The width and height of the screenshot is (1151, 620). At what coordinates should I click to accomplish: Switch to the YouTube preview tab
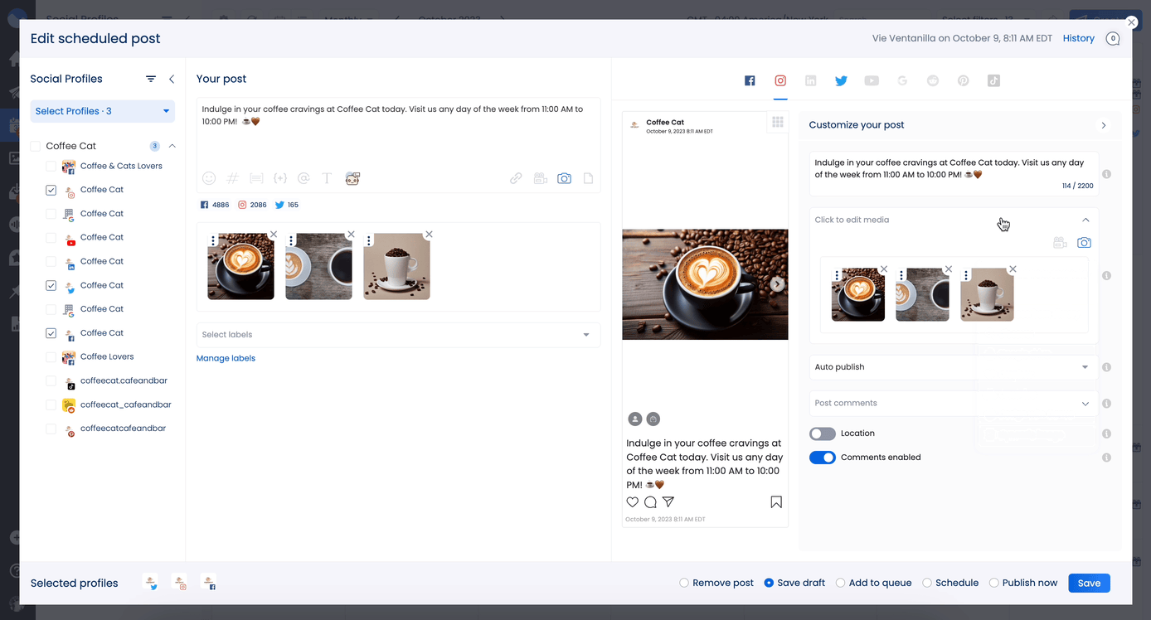pos(872,80)
